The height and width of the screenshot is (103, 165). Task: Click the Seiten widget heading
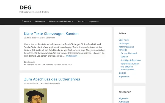[122, 34]
